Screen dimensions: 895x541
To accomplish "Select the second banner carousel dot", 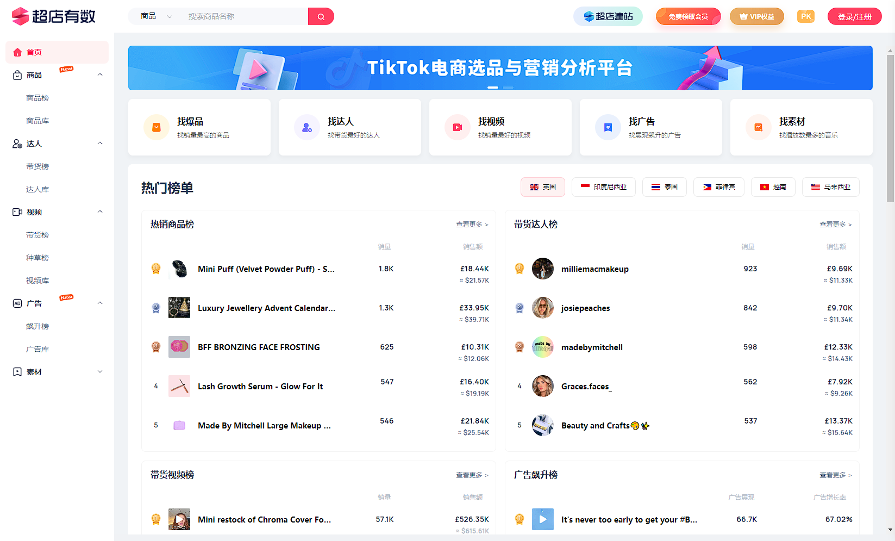I will 508,88.
